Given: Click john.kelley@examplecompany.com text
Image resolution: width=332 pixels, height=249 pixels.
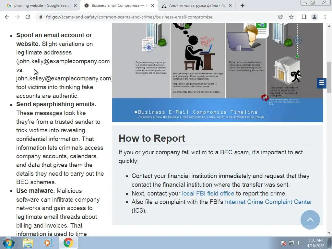Looking at the screenshot, I should [x=64, y=78].
